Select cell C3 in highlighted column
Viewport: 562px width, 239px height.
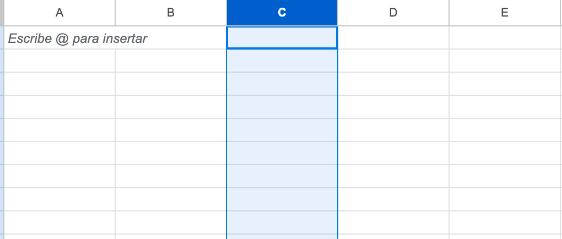coord(282,84)
